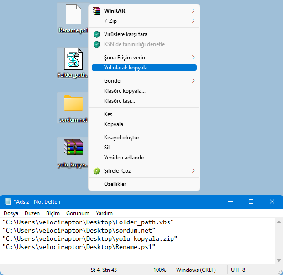This screenshot has width=283, height=275.
Task: Expand the Şifrele Çöz submenu arrow
Action: 193,171
